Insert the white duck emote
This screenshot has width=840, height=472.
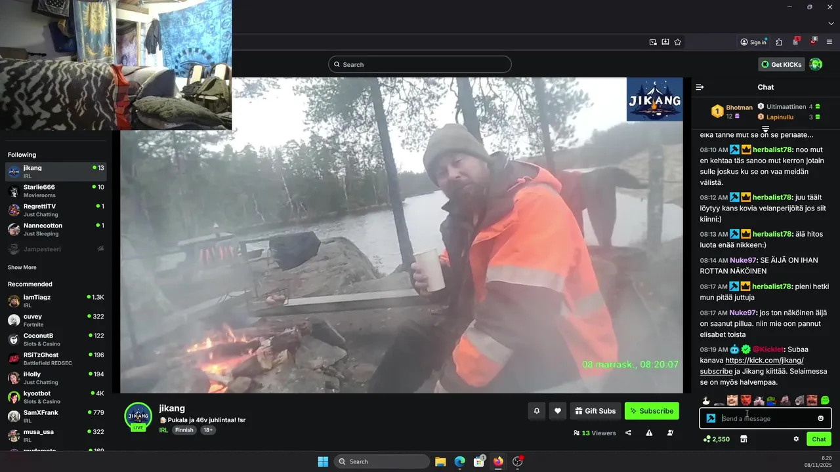tap(706, 401)
